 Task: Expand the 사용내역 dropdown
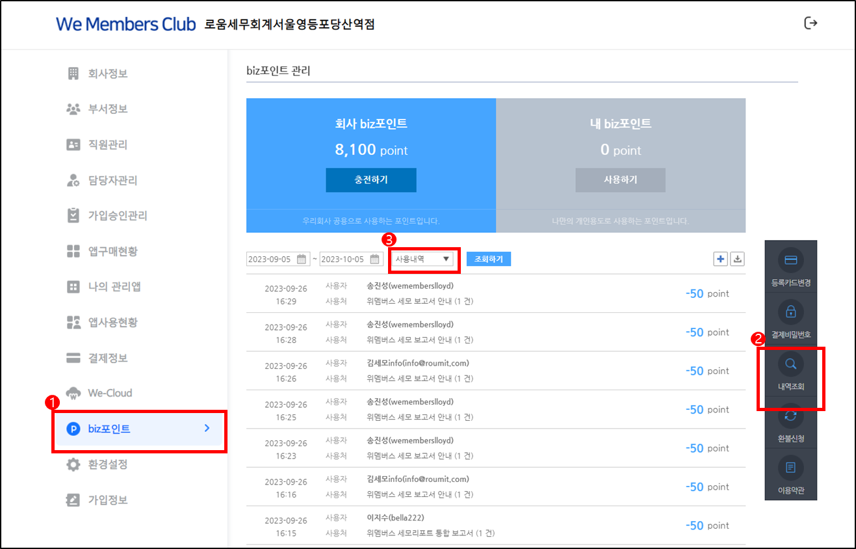pyautogui.click(x=424, y=259)
